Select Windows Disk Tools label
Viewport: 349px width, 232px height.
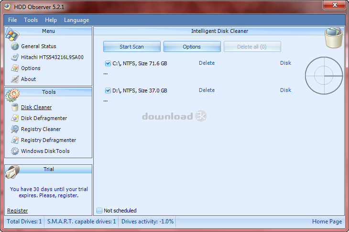[x=45, y=151]
